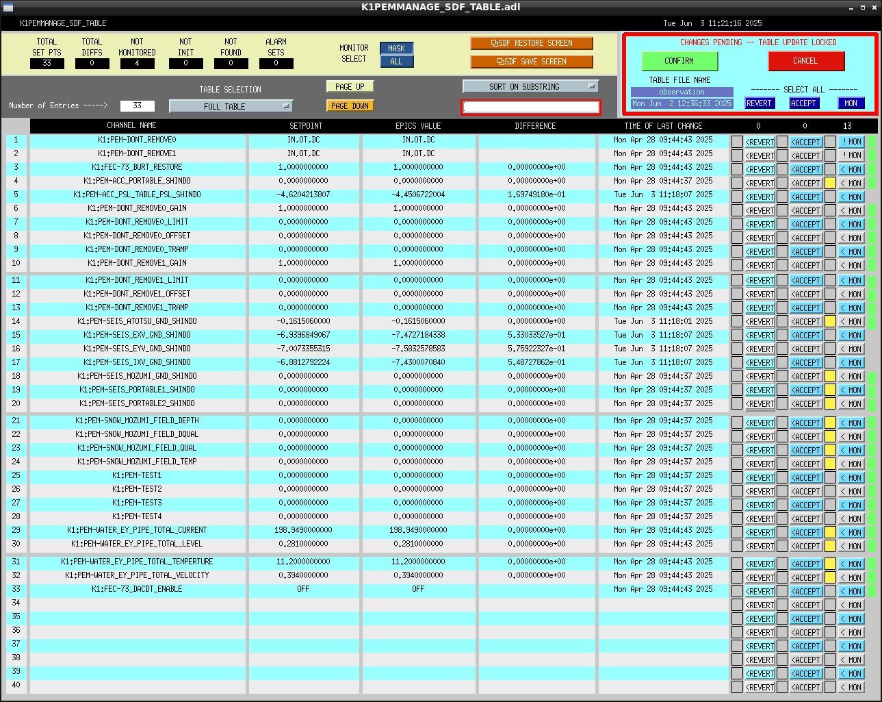Click the Number of Entries value 33
Screen dimensions: 882x702
pos(137,105)
